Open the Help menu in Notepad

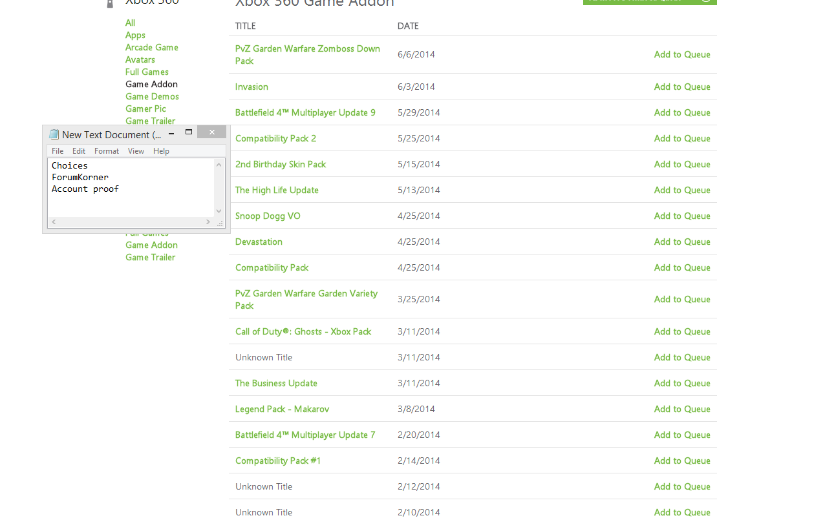coord(162,151)
